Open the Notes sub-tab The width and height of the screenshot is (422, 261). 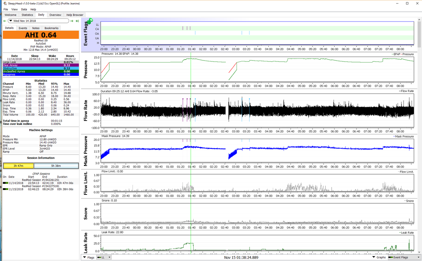36,28
